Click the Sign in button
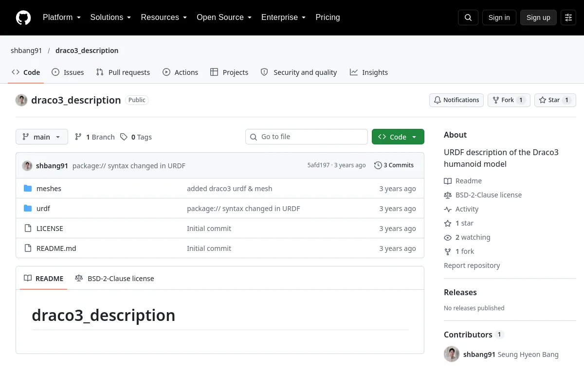This screenshot has width=584, height=389. (x=499, y=18)
